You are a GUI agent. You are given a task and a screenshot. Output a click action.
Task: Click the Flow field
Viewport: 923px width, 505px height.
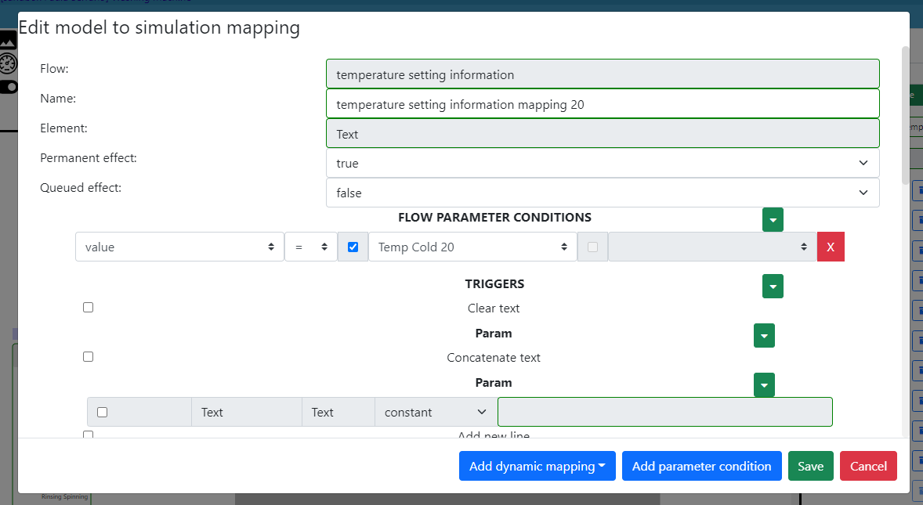(x=603, y=74)
